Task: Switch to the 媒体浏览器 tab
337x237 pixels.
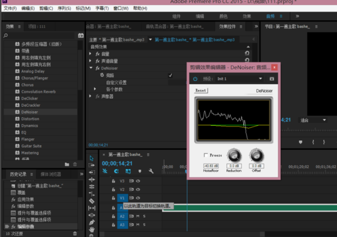Action: click(51, 174)
